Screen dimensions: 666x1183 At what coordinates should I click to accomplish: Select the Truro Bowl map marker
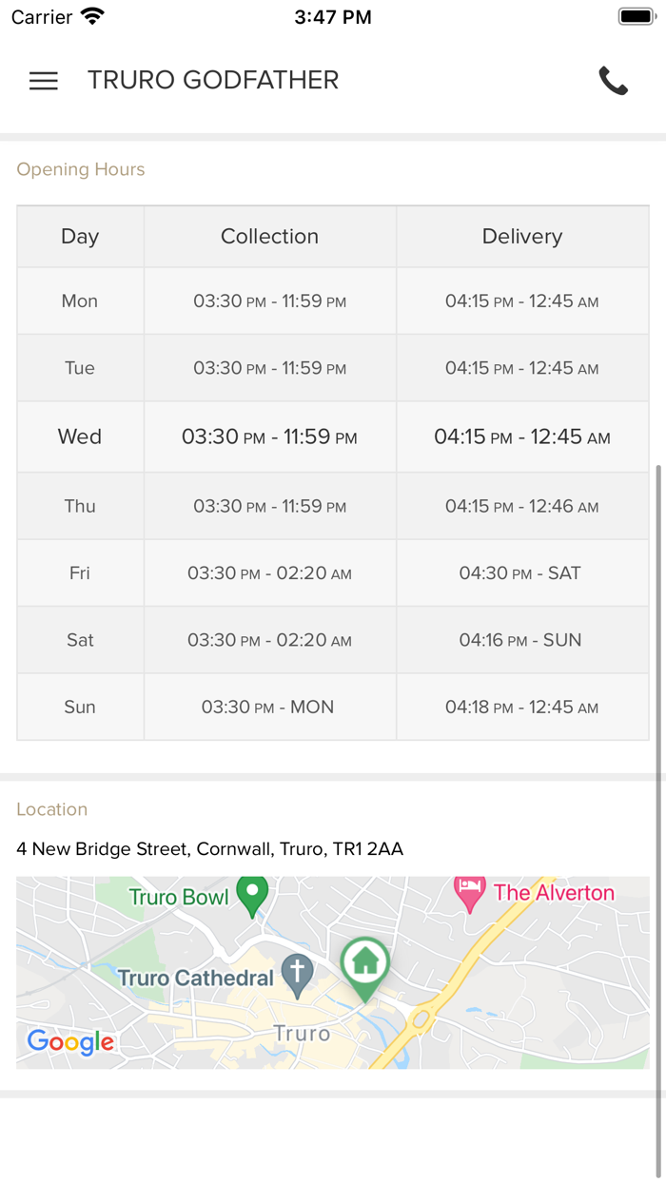252,895
